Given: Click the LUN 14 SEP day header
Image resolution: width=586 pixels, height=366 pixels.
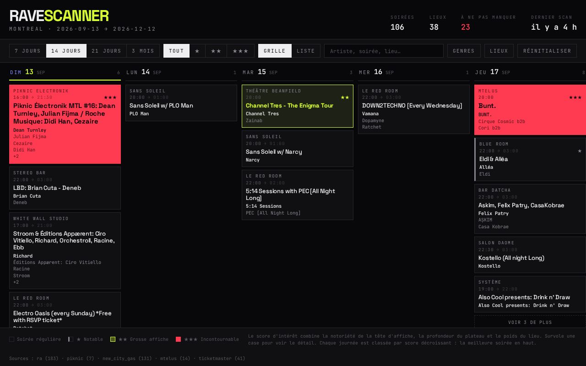Looking at the screenshot, I should (x=181, y=72).
